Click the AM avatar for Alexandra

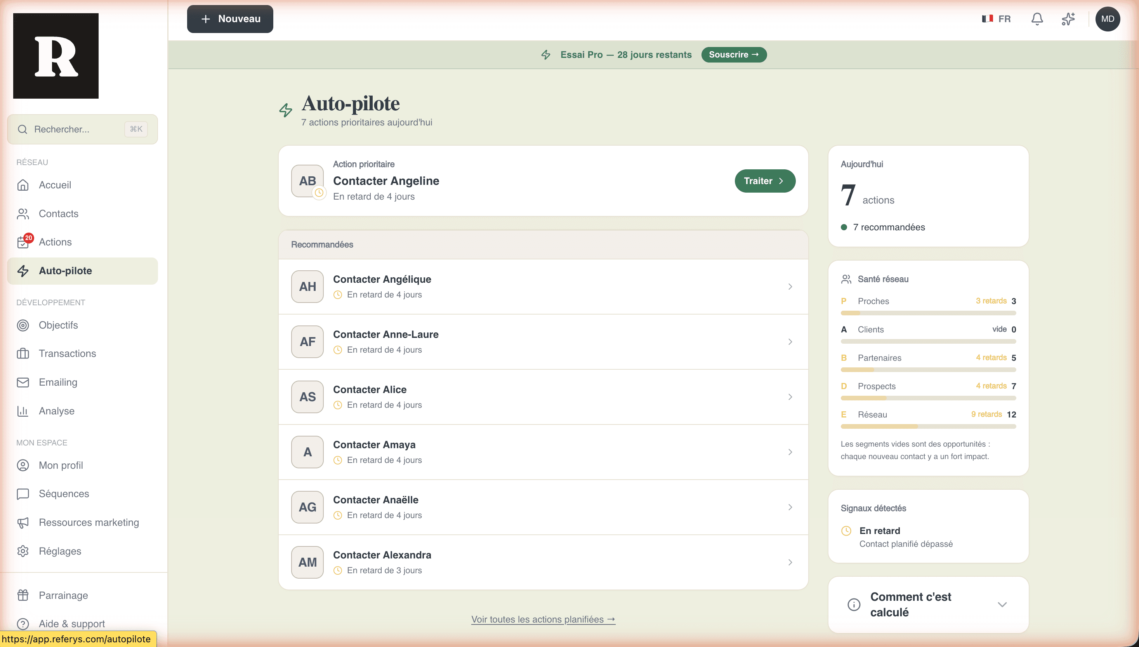click(x=307, y=562)
